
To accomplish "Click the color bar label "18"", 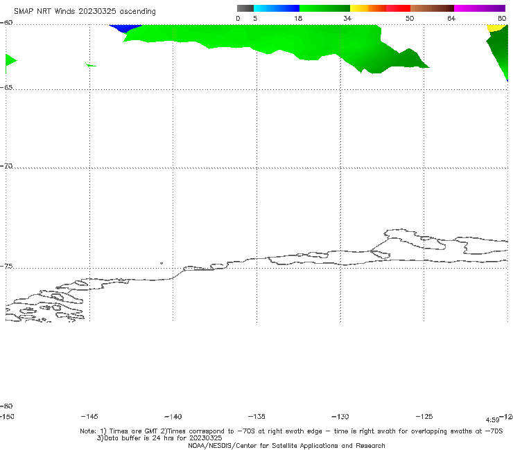I will point(298,19).
